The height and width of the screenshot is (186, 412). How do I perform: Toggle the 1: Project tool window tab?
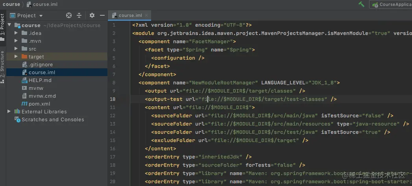[2, 27]
